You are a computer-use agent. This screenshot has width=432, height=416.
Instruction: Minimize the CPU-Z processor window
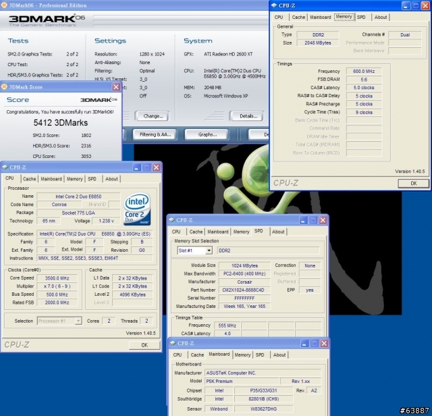(x=136, y=167)
